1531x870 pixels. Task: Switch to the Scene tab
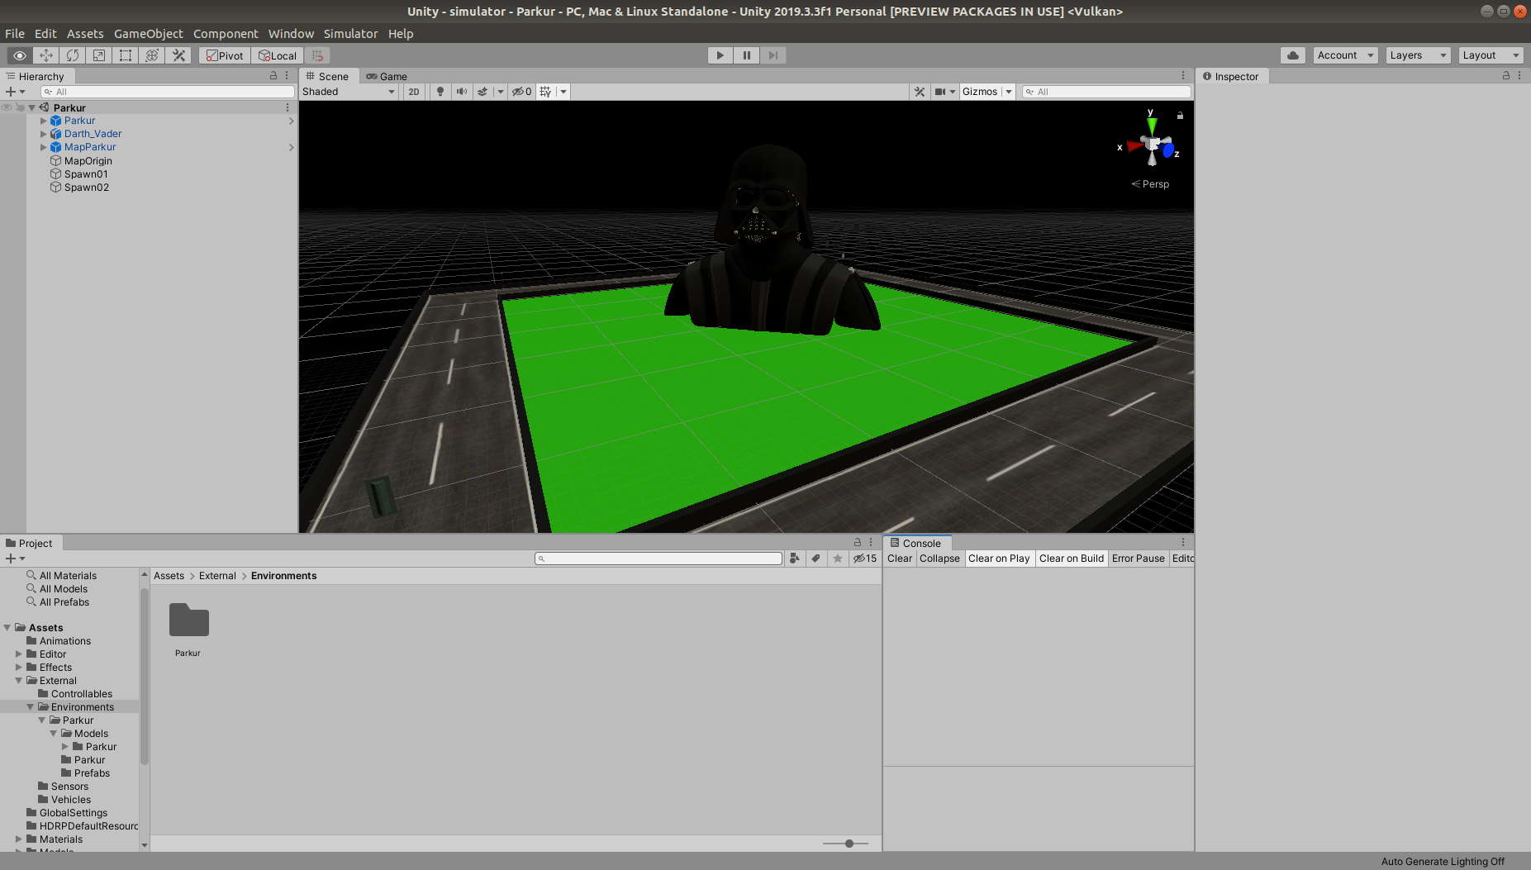[x=328, y=76]
